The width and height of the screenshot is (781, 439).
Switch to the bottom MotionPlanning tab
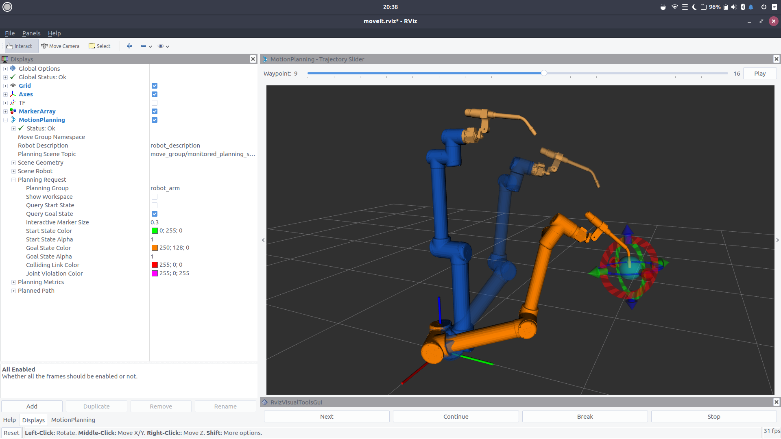pos(73,420)
